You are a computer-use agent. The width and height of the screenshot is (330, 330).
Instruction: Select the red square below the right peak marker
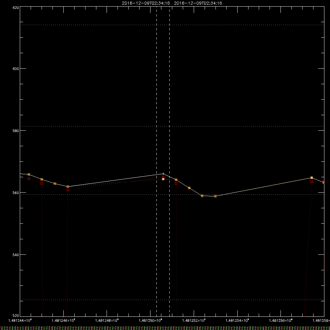(312, 181)
